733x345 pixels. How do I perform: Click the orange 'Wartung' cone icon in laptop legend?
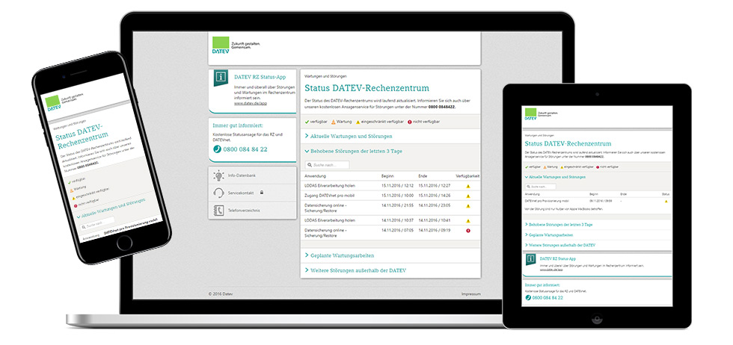(x=334, y=122)
